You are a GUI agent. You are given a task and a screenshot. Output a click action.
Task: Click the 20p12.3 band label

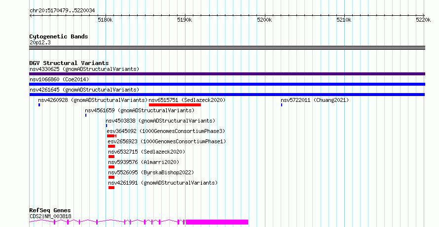[x=40, y=43]
